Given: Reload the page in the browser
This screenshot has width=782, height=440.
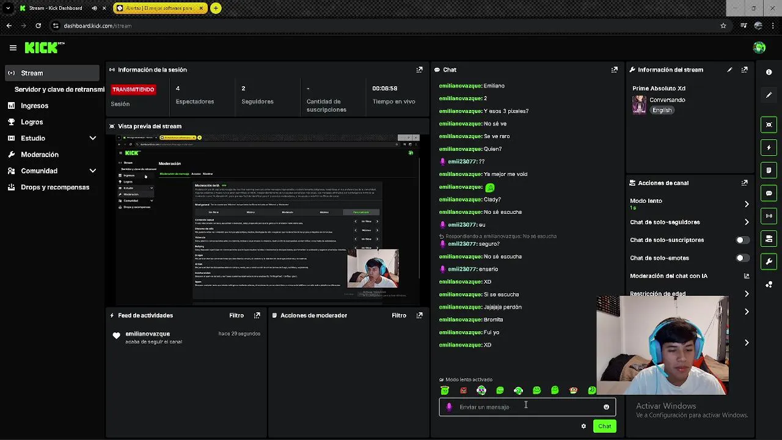Looking at the screenshot, I should (x=38, y=26).
